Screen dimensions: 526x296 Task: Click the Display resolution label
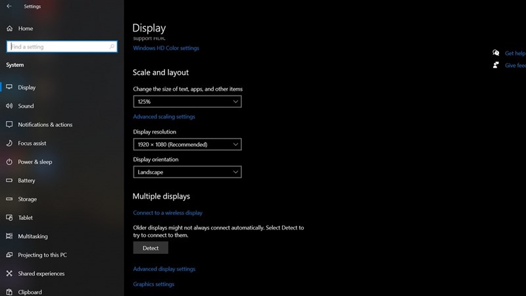(155, 132)
